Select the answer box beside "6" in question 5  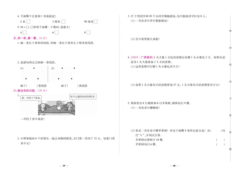(x=57, y=32)
